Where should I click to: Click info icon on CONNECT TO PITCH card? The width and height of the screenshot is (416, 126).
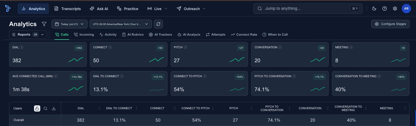[205, 76]
